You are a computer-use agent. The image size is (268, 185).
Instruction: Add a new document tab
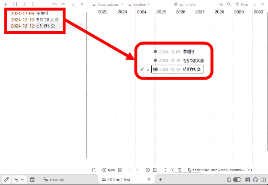coord(160,179)
